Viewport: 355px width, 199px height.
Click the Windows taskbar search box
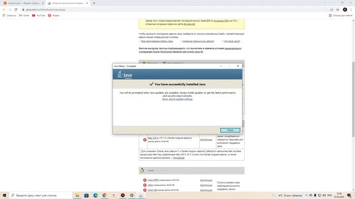[40, 195]
